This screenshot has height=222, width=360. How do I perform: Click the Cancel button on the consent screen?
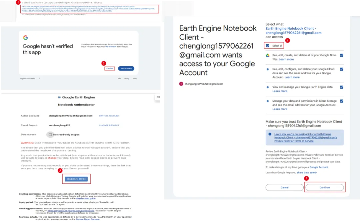click(x=284, y=187)
